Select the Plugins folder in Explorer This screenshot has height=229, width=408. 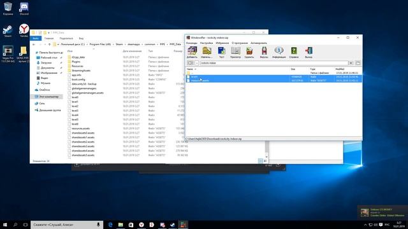(76, 62)
